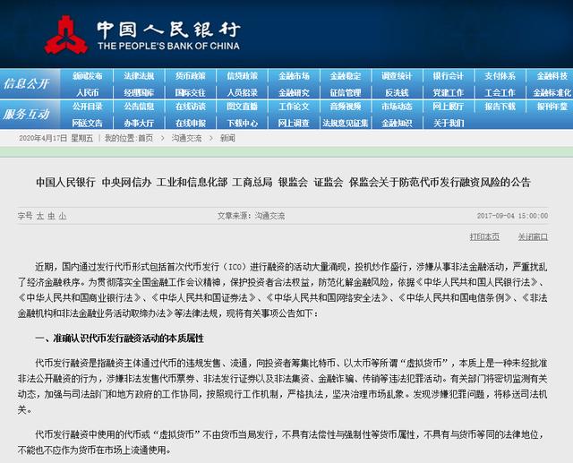This screenshot has width=573, height=463.
Task: Open the 人员招录 page
Action: 243,92
